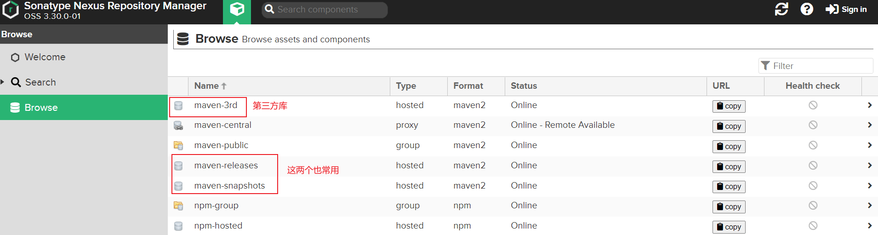Viewport: 878px width, 235px height.
Task: Click the npm-hosted repository icon
Action: click(178, 226)
